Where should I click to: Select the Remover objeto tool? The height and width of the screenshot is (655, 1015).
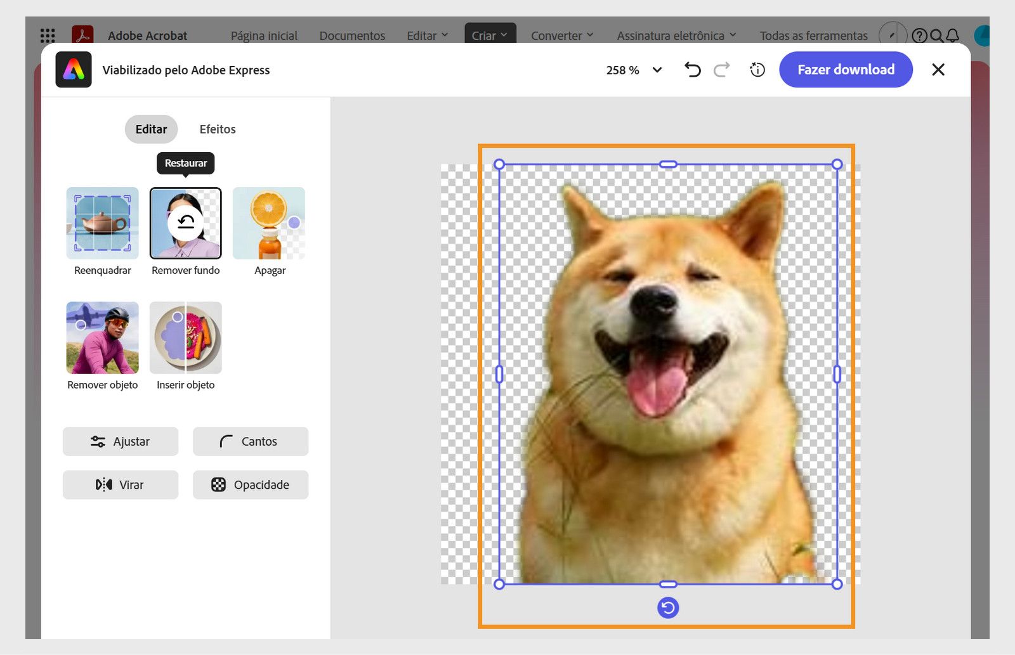tap(101, 337)
